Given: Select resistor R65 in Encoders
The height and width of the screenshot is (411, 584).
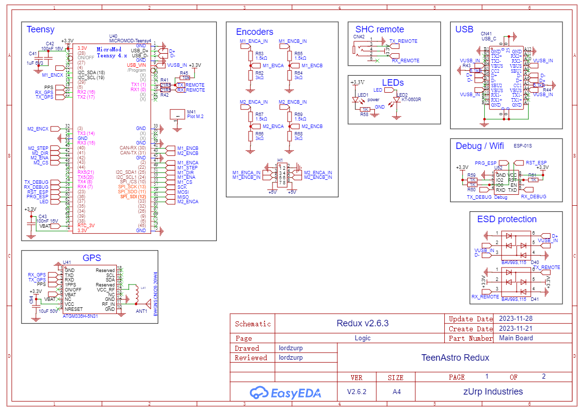Looking at the screenshot, I should (x=290, y=56).
